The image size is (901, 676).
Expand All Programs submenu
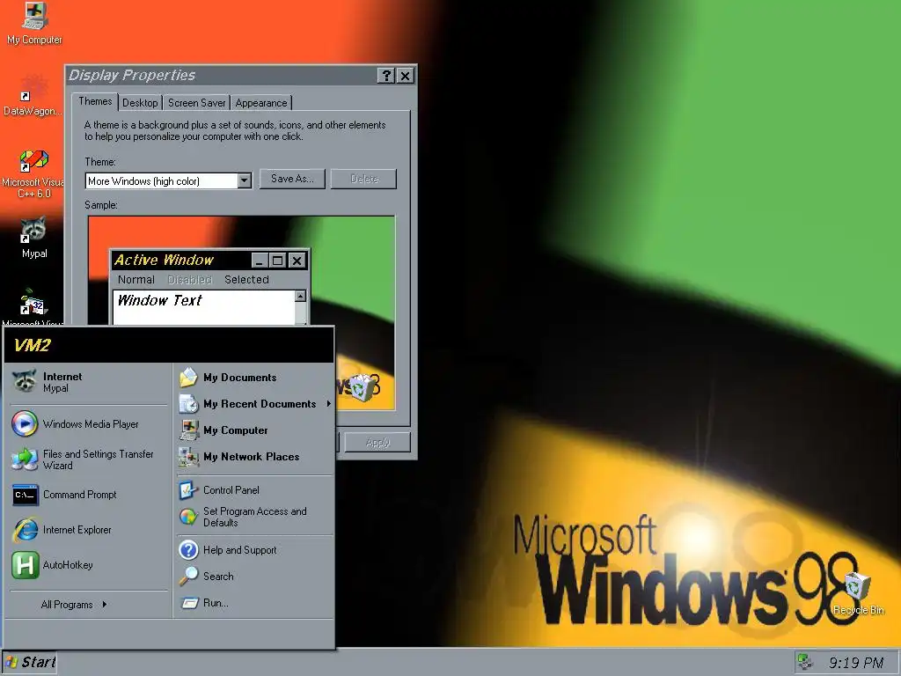click(x=74, y=604)
